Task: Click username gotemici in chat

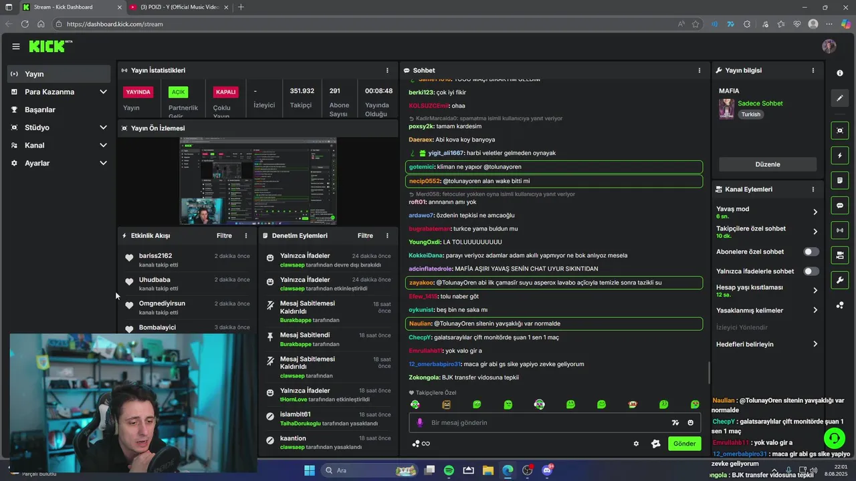Action: coord(421,167)
